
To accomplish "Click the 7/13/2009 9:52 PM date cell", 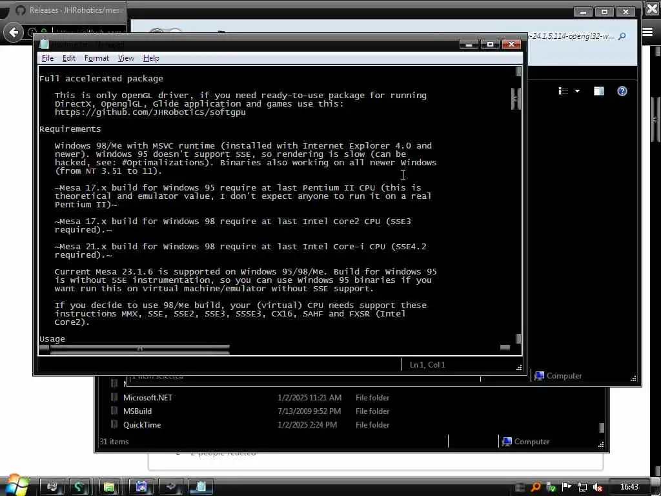I will tap(309, 411).
